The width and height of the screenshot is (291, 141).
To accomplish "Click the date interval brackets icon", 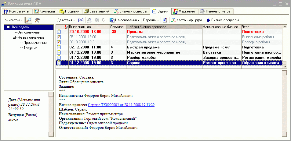I will click(81, 20).
